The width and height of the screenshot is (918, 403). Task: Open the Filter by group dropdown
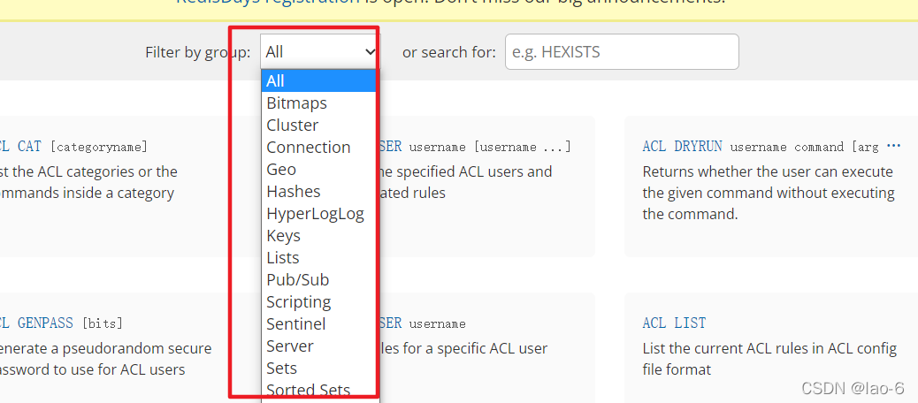point(319,52)
